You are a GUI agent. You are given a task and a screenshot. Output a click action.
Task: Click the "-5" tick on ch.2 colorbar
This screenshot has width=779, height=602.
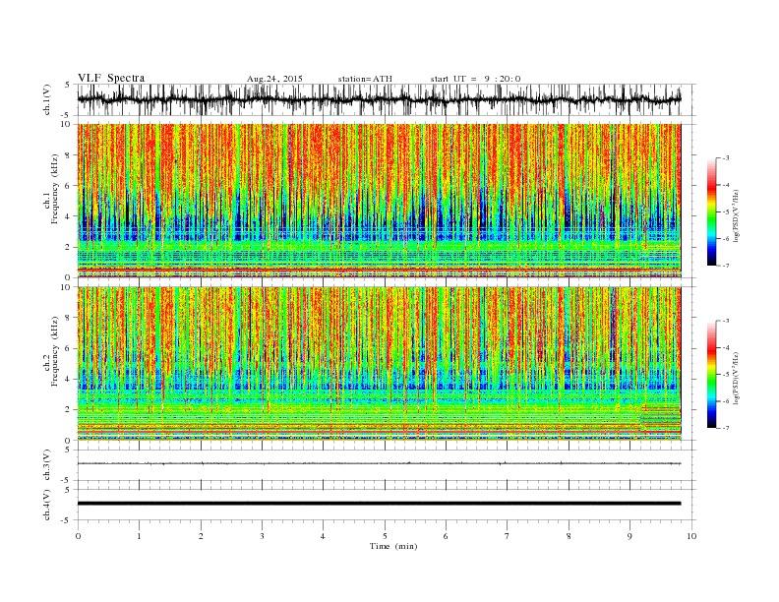click(726, 375)
